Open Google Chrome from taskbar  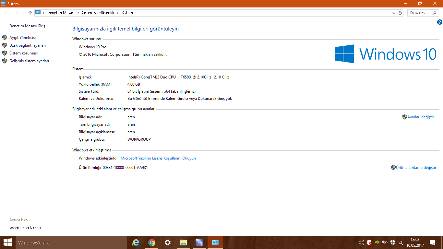tap(152, 243)
